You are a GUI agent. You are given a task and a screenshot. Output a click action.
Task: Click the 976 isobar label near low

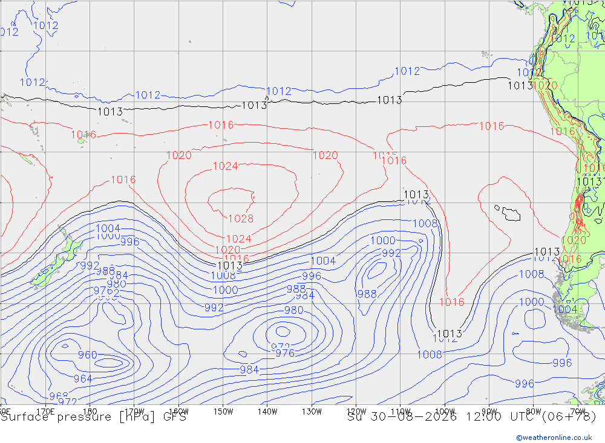pyautogui.click(x=285, y=353)
